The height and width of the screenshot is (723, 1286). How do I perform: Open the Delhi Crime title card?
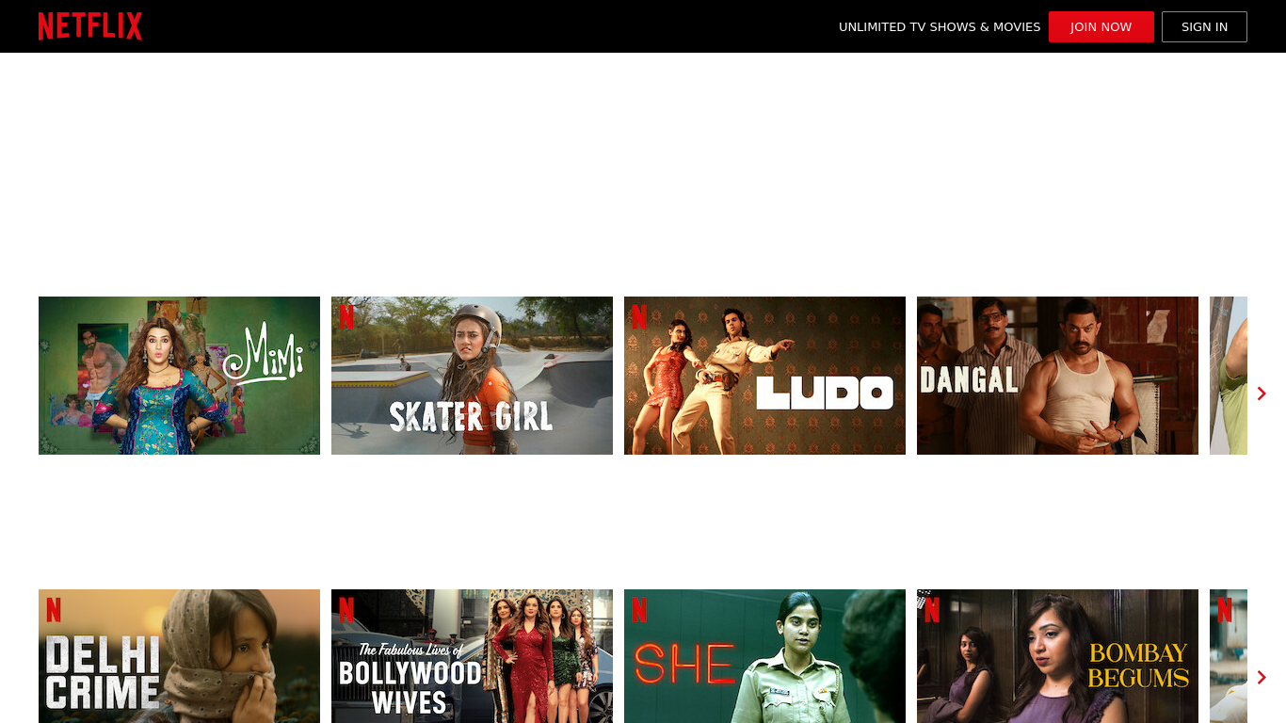pos(179,656)
